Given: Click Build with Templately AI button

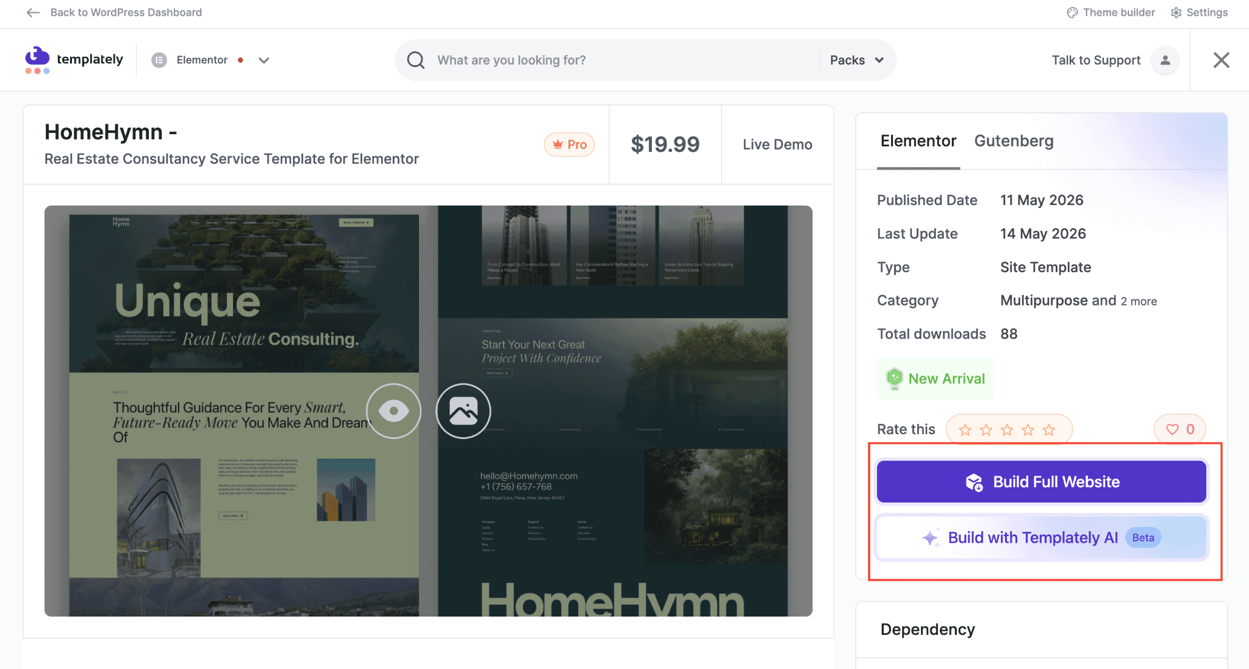Looking at the screenshot, I should click(1041, 537).
